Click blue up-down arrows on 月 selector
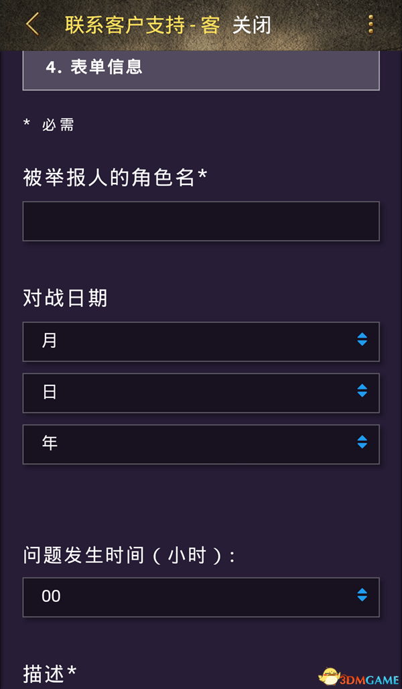The height and width of the screenshot is (689, 402). click(x=362, y=339)
